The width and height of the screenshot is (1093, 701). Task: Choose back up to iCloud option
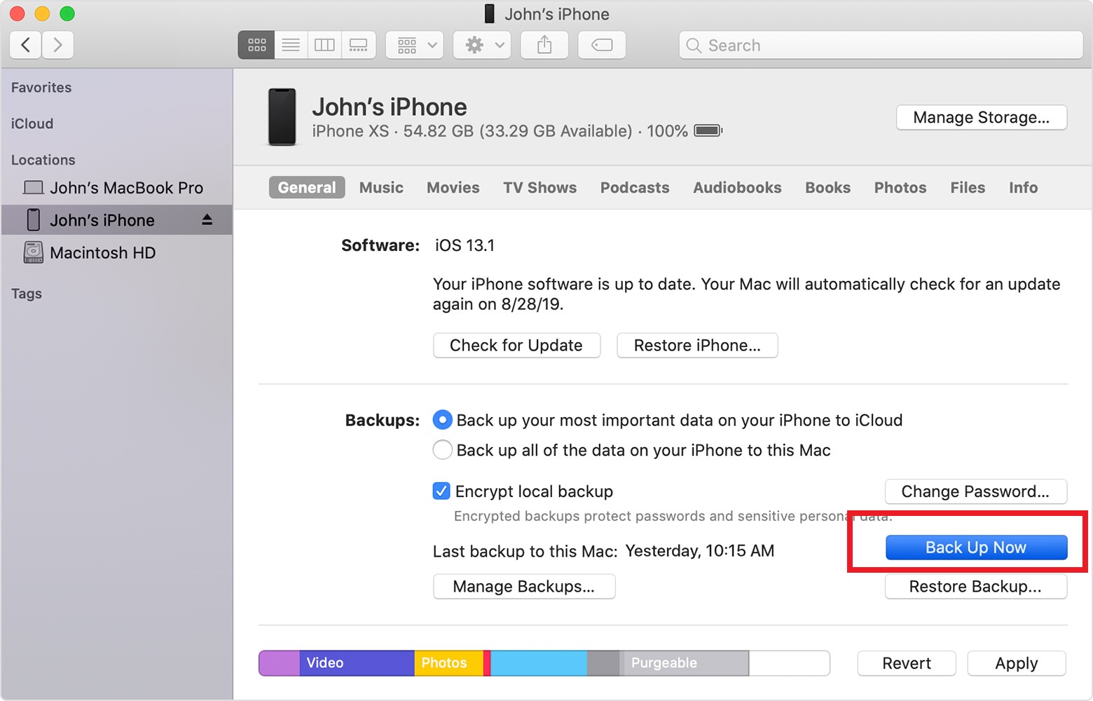point(442,420)
